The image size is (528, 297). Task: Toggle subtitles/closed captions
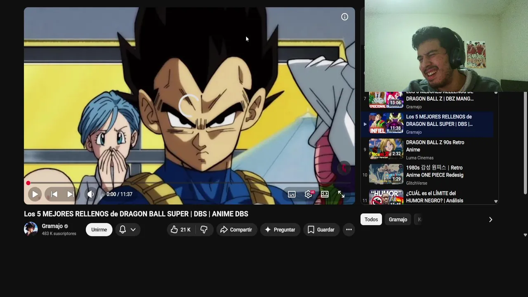click(x=292, y=194)
